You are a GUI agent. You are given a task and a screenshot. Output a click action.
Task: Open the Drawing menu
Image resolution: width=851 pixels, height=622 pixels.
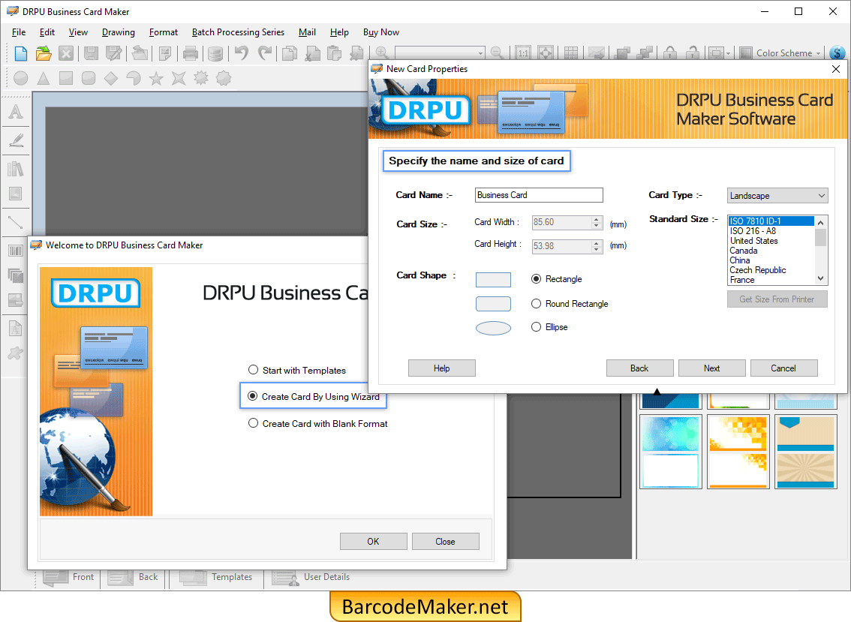[119, 32]
